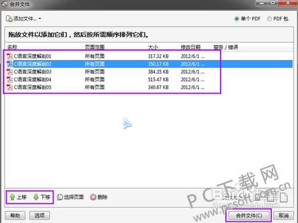The image size is (298, 223).
Task: Select the file C语言深度解剖04
Action: click(33, 79)
